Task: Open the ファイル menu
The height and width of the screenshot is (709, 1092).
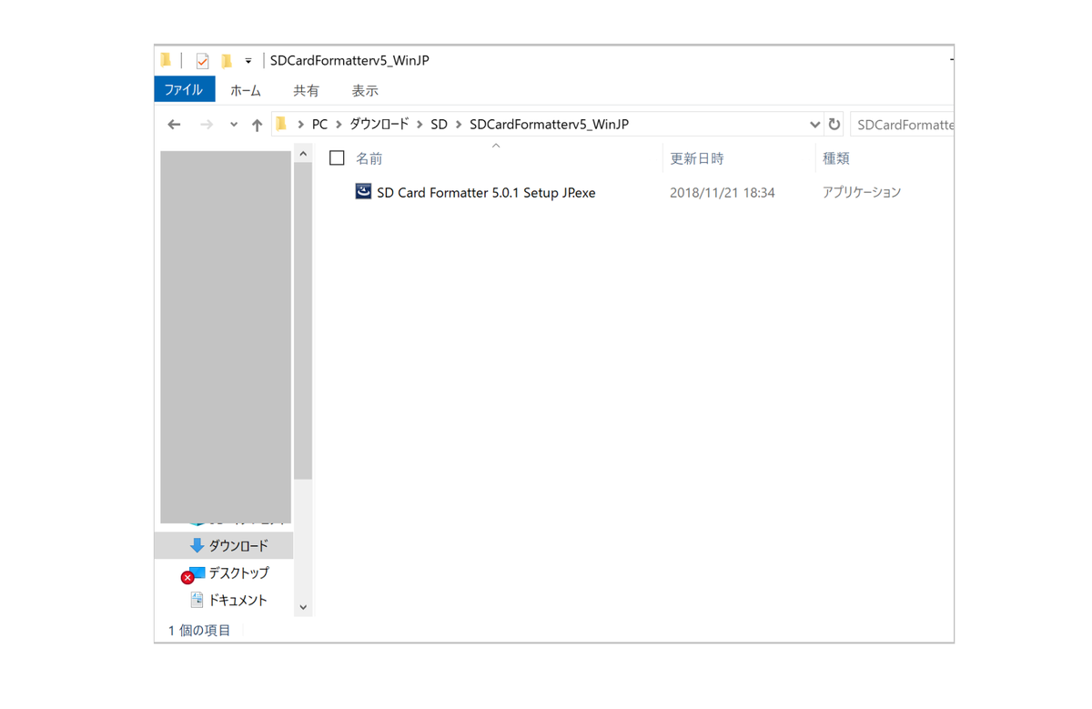Action: 185,89
